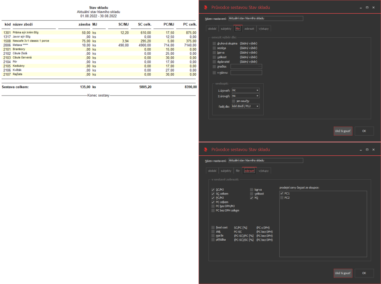Click ellipsis button in značka field
The image size is (381, 284).
260,66
